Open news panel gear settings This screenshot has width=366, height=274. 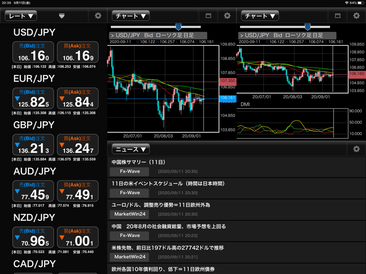coord(356,149)
